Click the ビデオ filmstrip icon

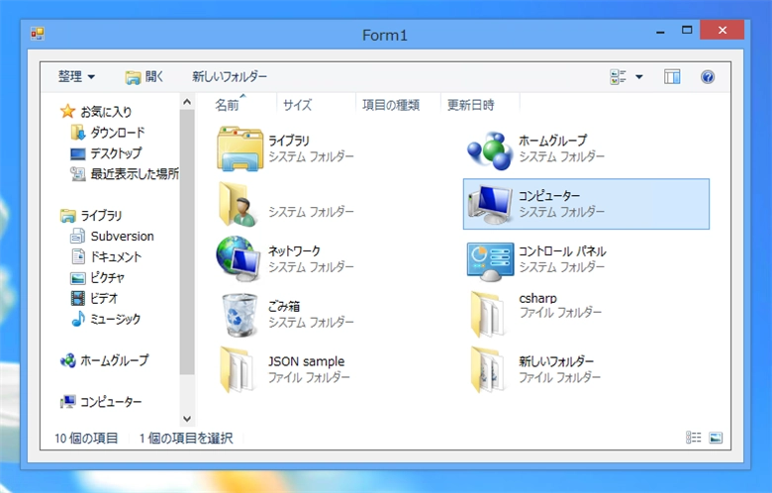tap(78, 298)
